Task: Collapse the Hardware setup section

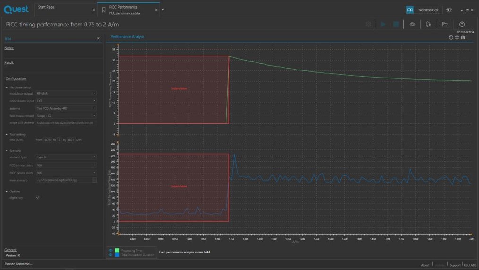Action: pyautogui.click(x=7, y=87)
